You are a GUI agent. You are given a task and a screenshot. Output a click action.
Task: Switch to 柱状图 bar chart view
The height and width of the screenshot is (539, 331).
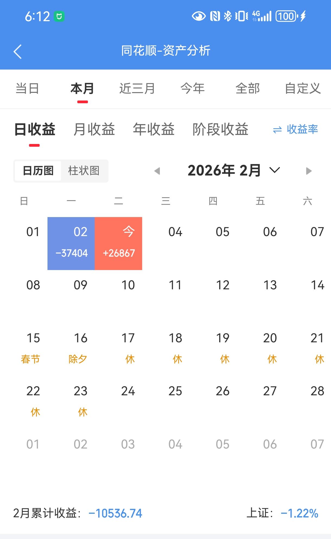[84, 171]
